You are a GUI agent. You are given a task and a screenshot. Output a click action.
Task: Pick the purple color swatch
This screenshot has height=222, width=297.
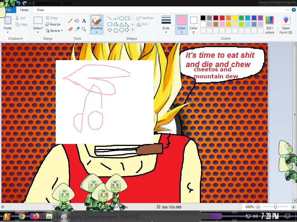pos(260,18)
